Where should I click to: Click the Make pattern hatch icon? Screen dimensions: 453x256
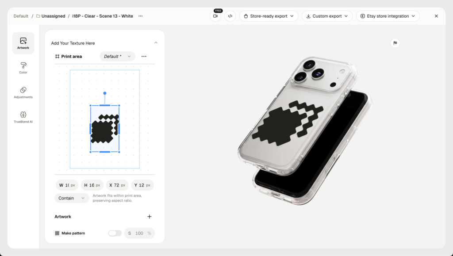point(57,233)
